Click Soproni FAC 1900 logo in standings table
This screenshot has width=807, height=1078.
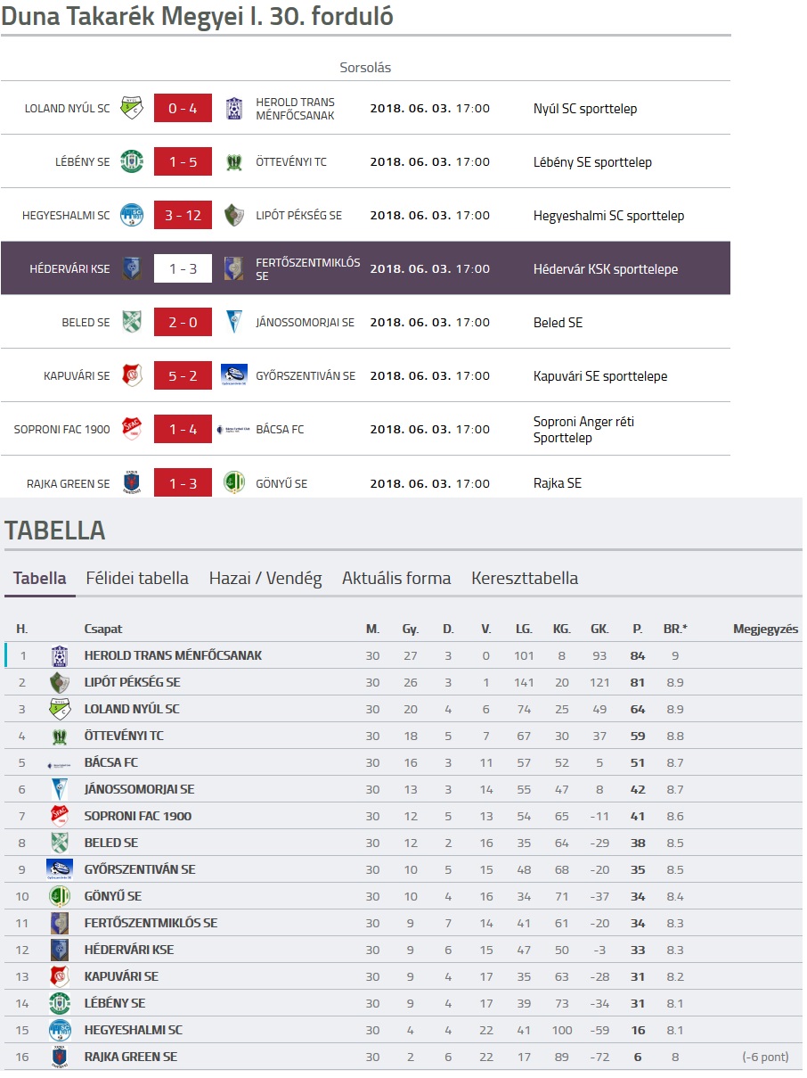tap(60, 816)
